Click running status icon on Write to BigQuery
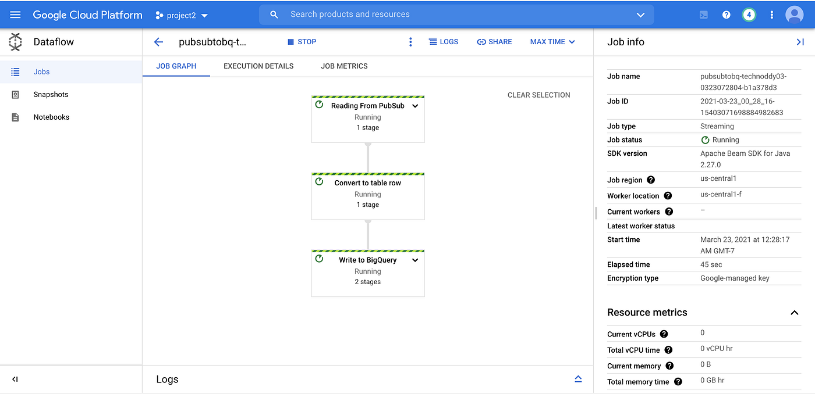The width and height of the screenshot is (815, 394). pyautogui.click(x=319, y=259)
